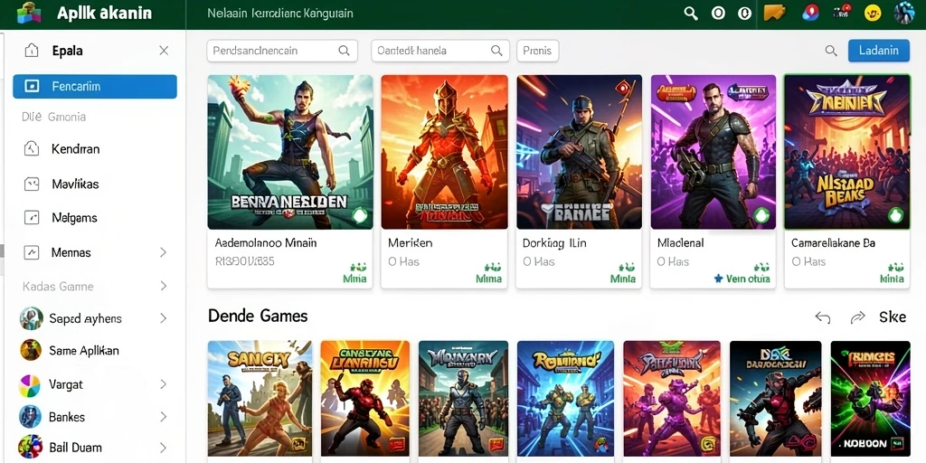926x463 pixels.
Task: Click the small search icon beside Ladanin
Action: tap(831, 51)
